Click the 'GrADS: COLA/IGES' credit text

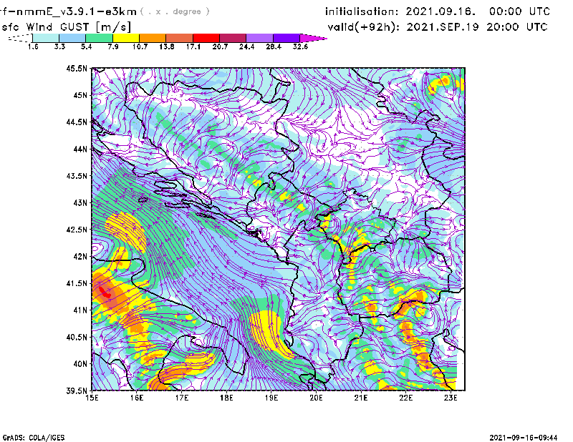click(x=34, y=438)
